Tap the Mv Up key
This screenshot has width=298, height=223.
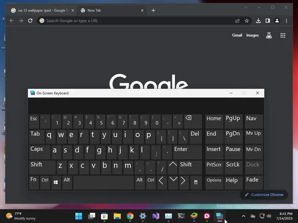[x=254, y=136]
